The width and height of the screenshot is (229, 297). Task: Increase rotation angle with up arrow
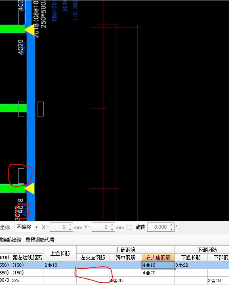[x=172, y=225]
